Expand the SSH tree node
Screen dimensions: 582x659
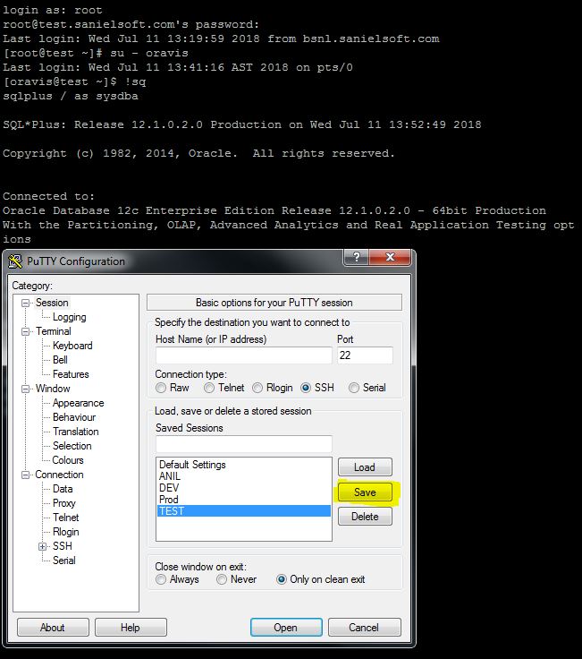42,546
